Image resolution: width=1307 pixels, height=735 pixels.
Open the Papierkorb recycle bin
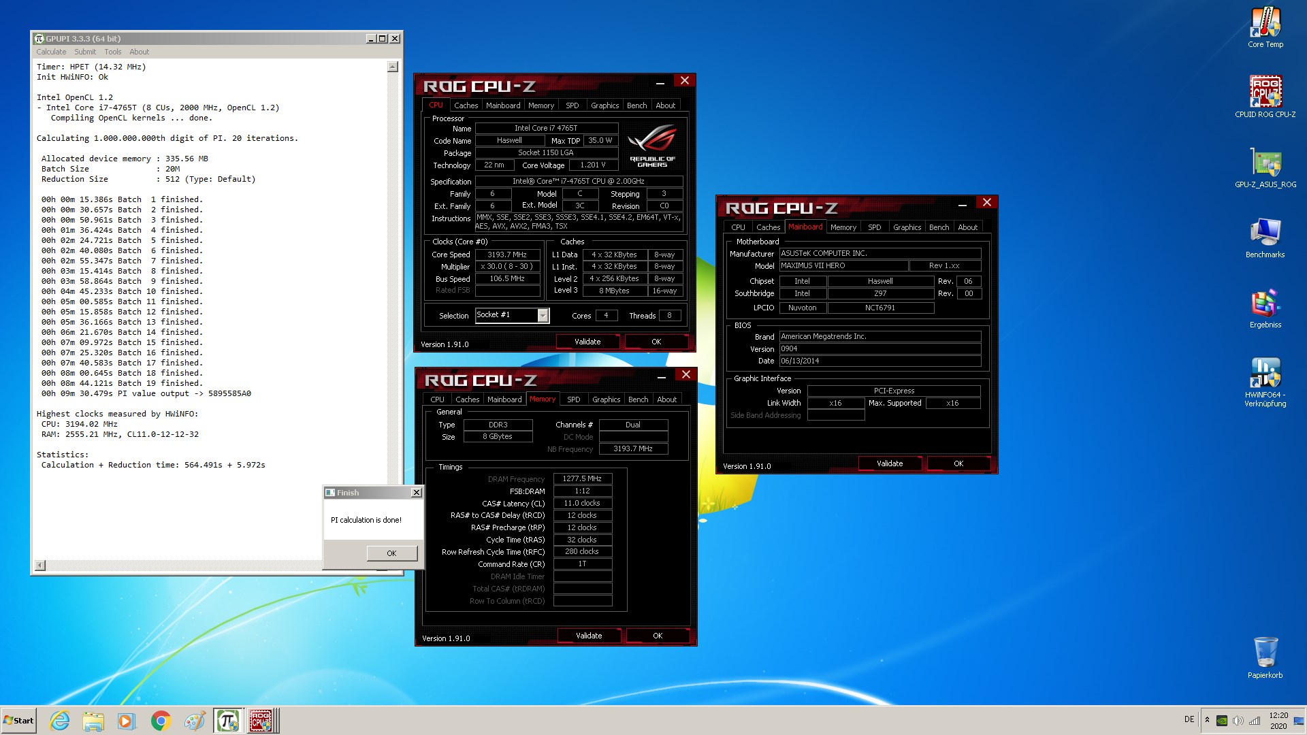pyautogui.click(x=1265, y=657)
